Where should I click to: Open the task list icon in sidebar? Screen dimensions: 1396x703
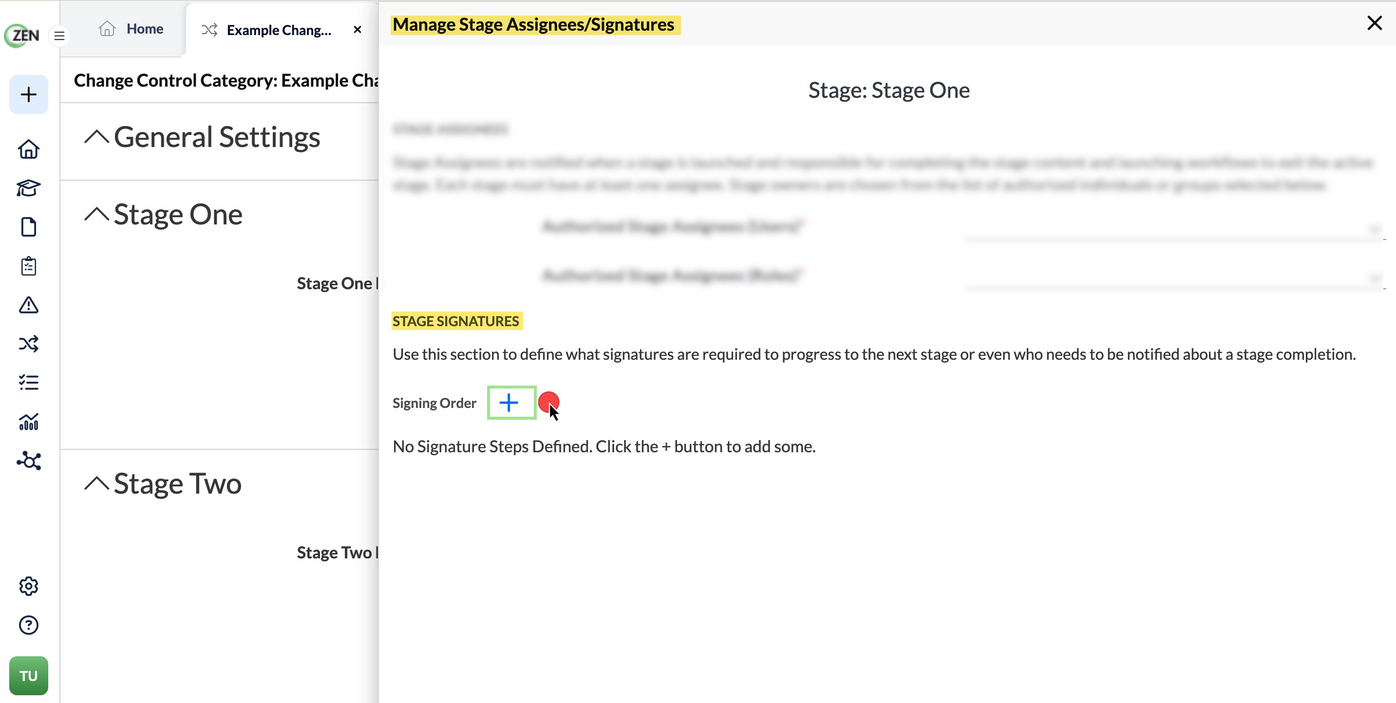[x=29, y=383]
